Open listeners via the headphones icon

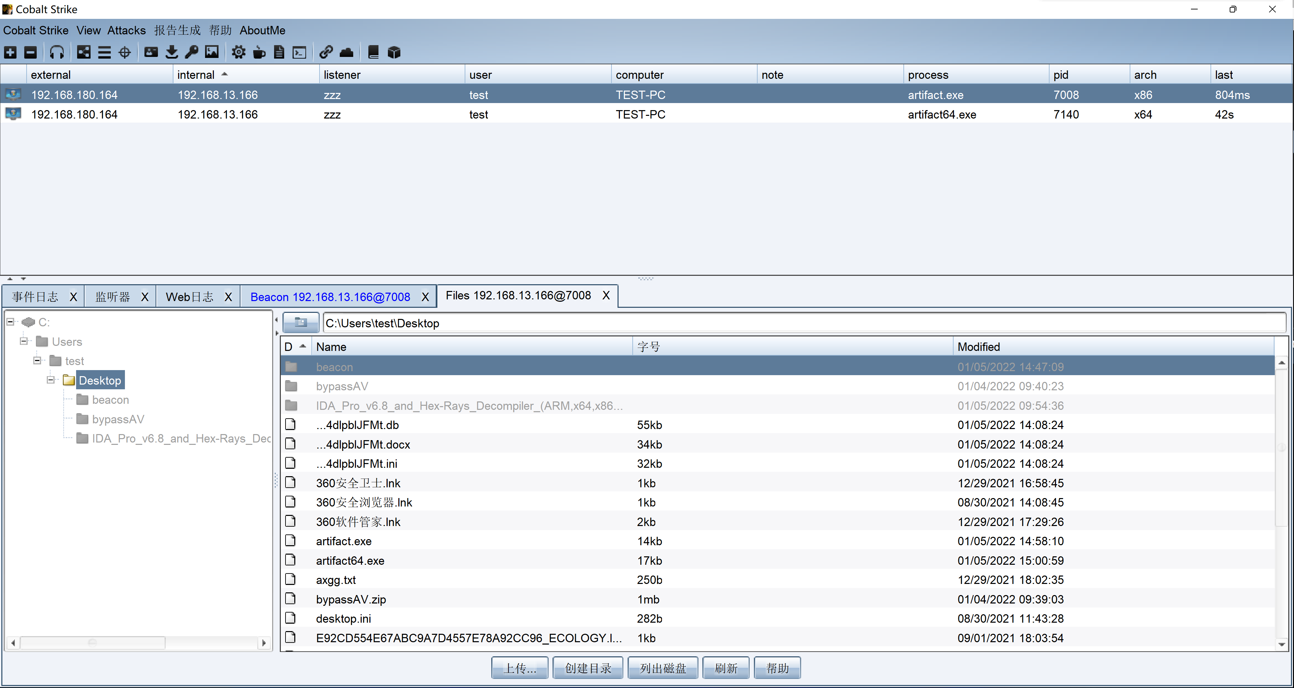tap(57, 52)
